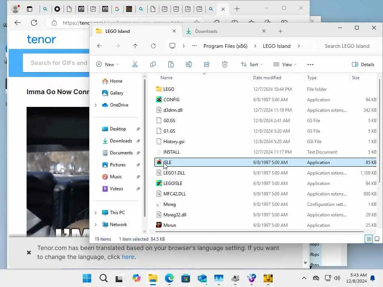Screen dimensions: 383x287
Task: Go back in File Explorer
Action: pos(99,46)
